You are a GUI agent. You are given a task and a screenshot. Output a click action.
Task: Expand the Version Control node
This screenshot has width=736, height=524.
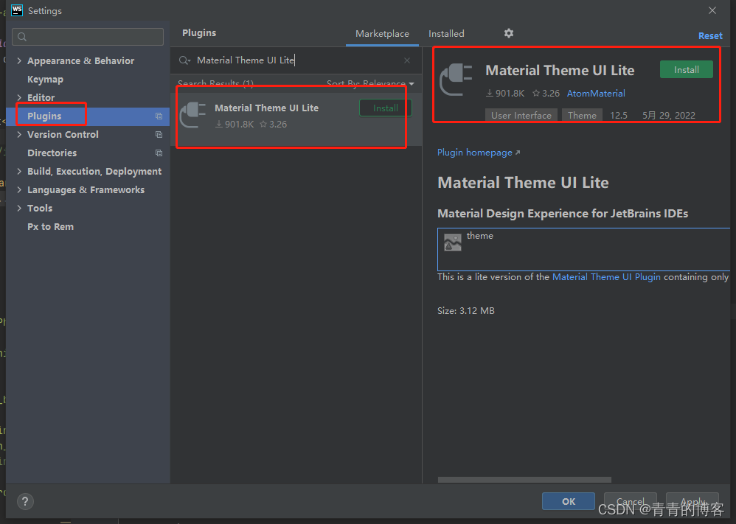tap(19, 135)
